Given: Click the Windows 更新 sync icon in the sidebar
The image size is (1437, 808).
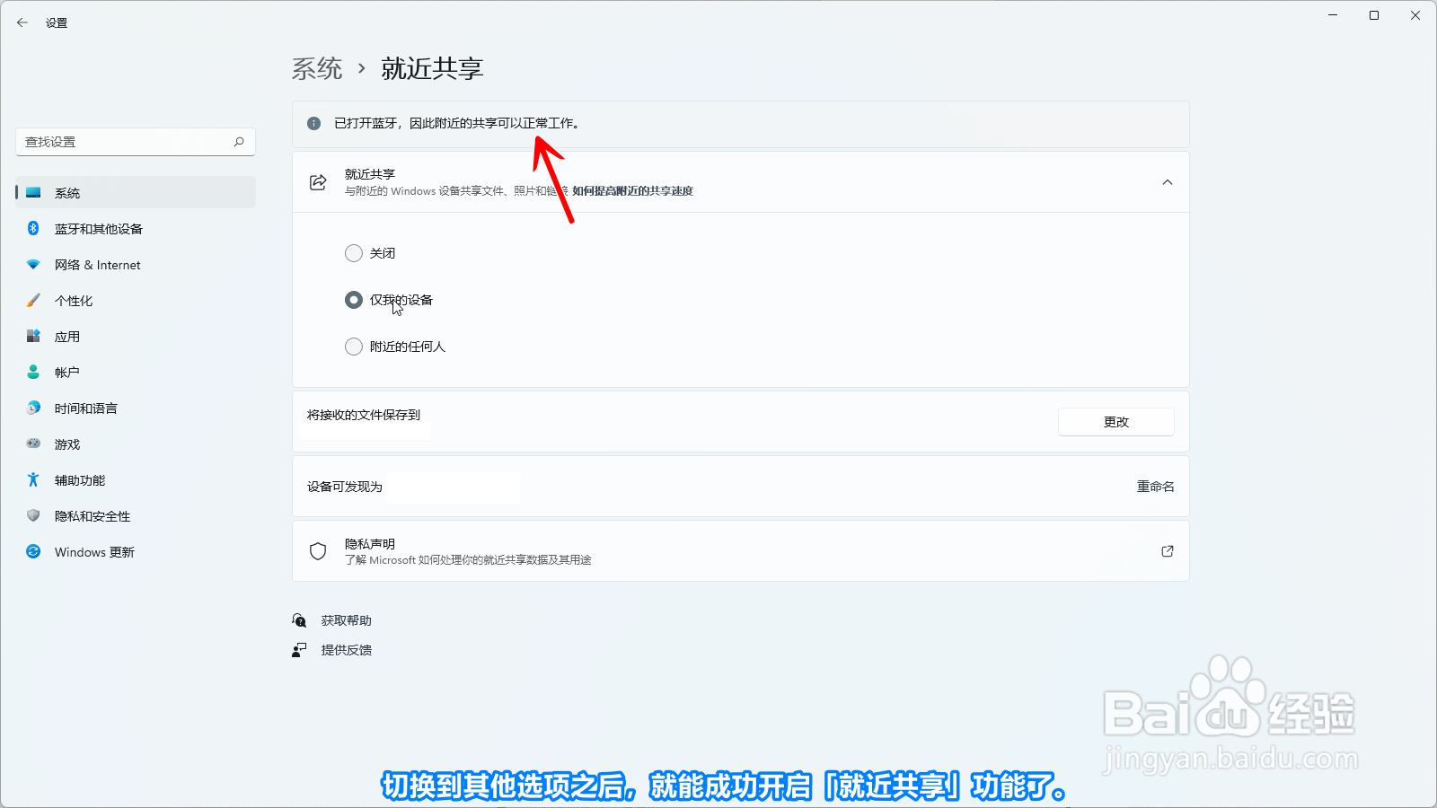Looking at the screenshot, I should tap(33, 551).
